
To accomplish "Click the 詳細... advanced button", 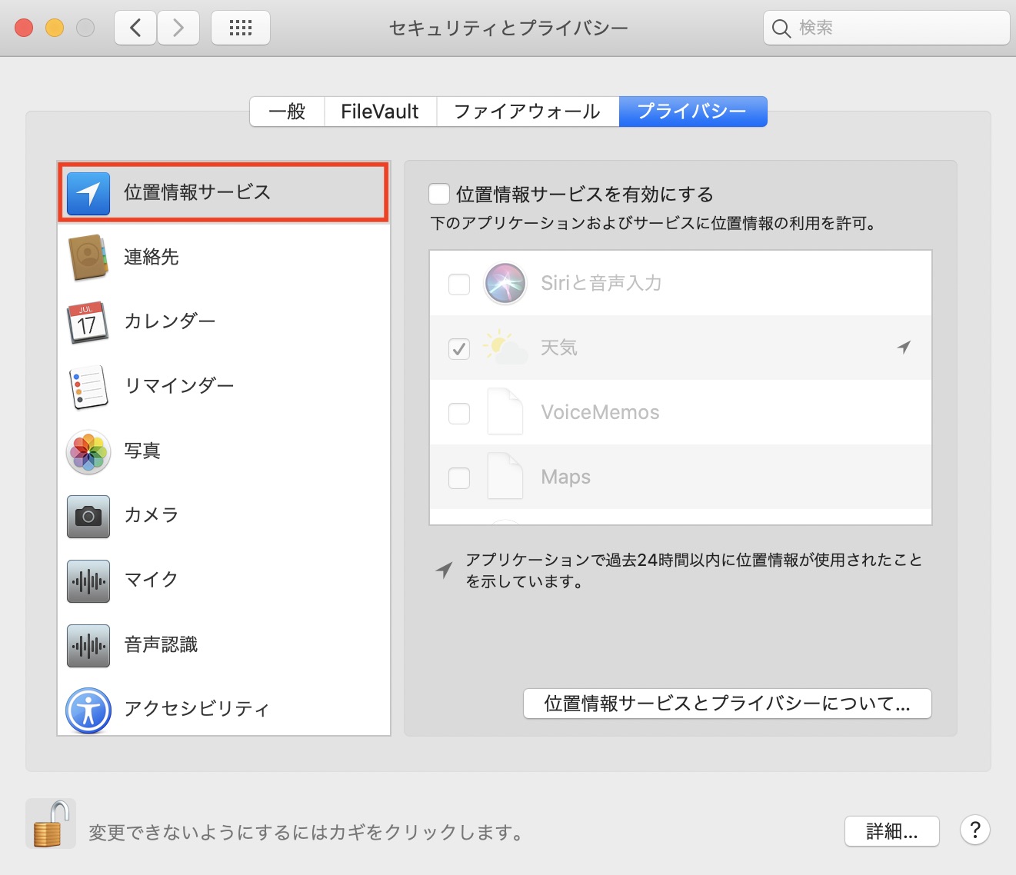I will click(x=891, y=831).
